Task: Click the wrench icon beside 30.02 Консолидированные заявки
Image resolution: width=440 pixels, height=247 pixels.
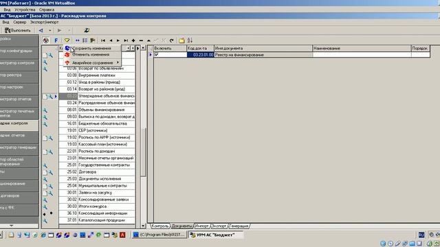Action: pos(45,200)
